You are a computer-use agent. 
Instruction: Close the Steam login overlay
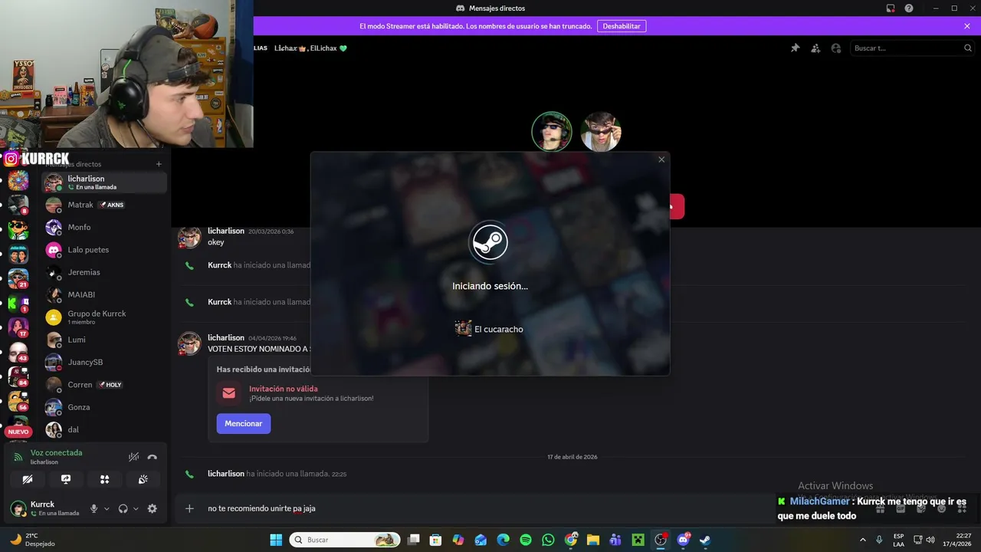[661, 159]
